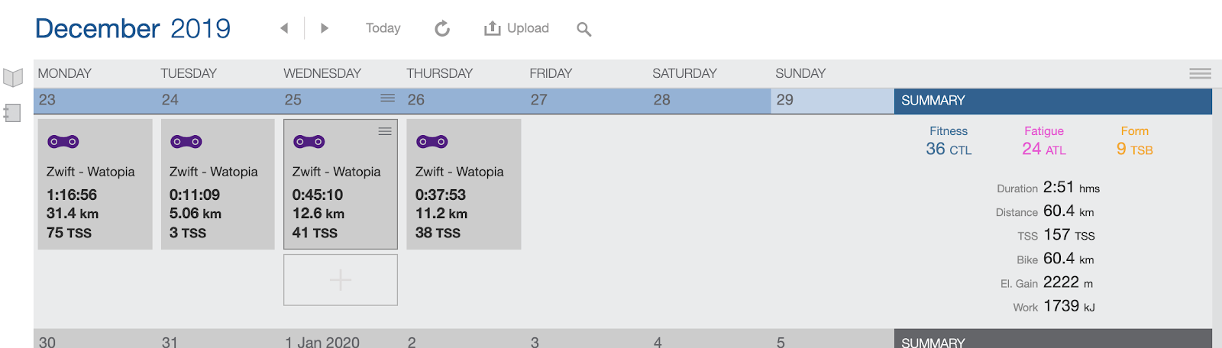Open the notebook icon in left sidebar

click(x=12, y=113)
